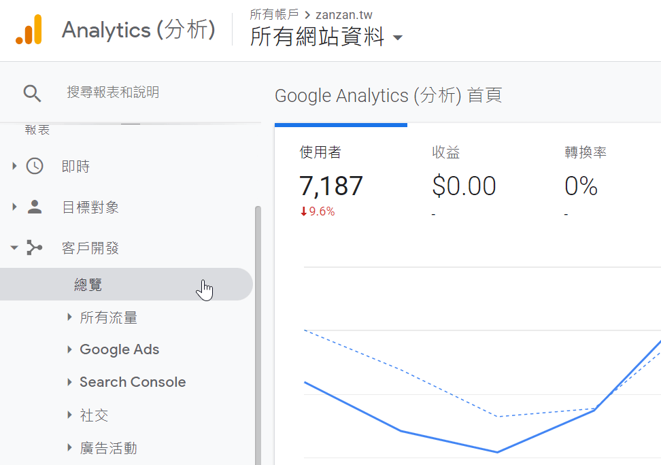This screenshot has height=465, width=661.
Task: Click the person icon beside 目標對象
Action: coord(35,207)
